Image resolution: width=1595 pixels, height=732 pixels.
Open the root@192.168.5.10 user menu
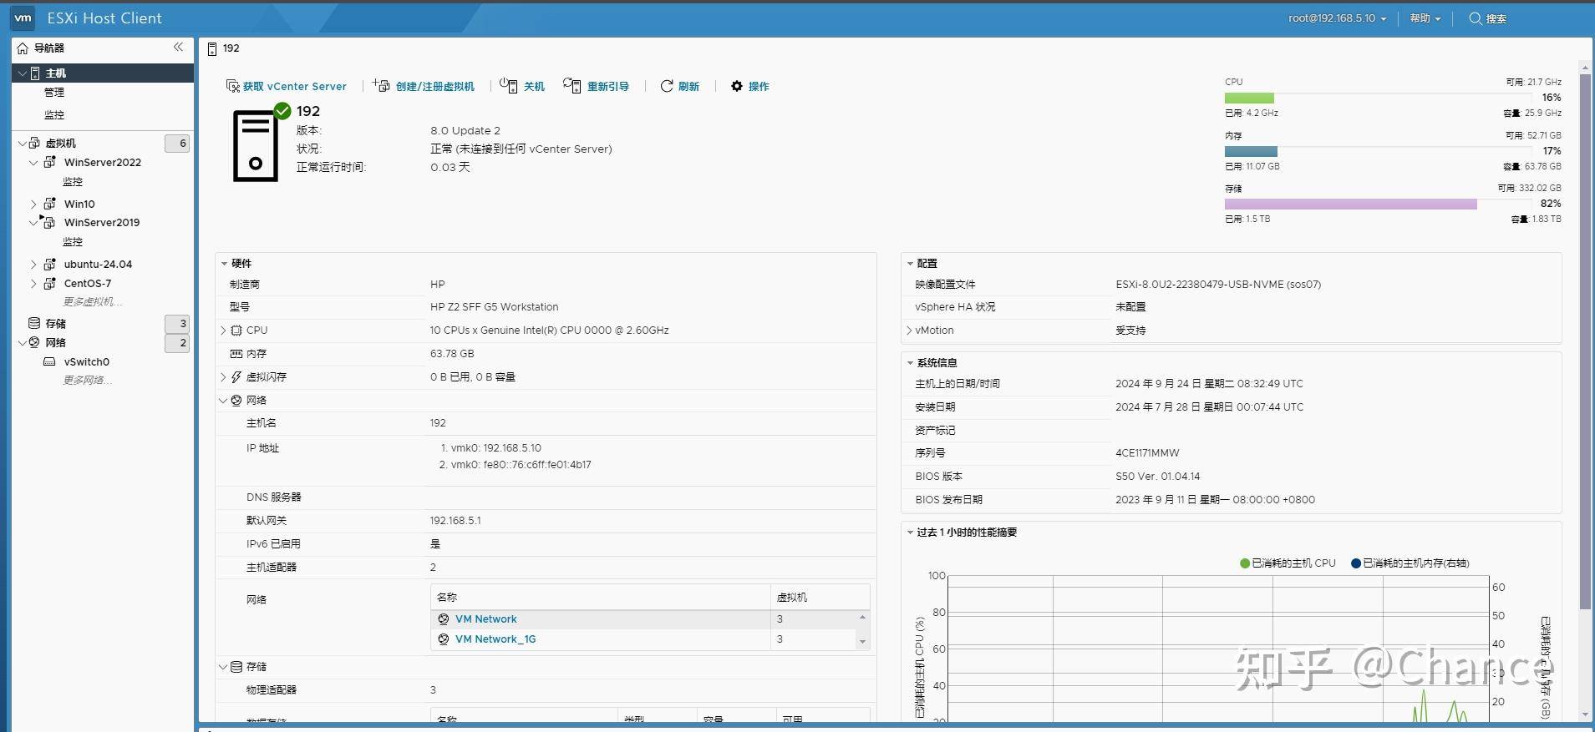point(1337,18)
